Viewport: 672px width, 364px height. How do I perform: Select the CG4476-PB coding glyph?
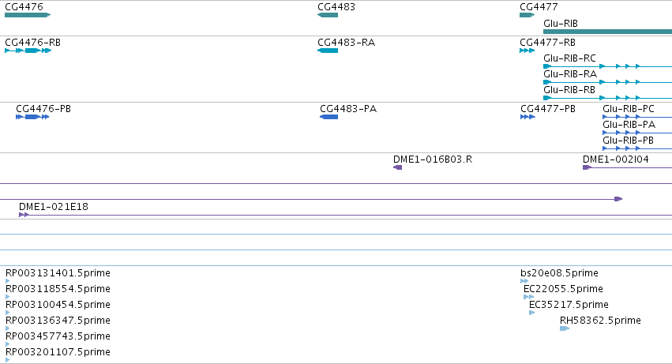click(x=32, y=117)
